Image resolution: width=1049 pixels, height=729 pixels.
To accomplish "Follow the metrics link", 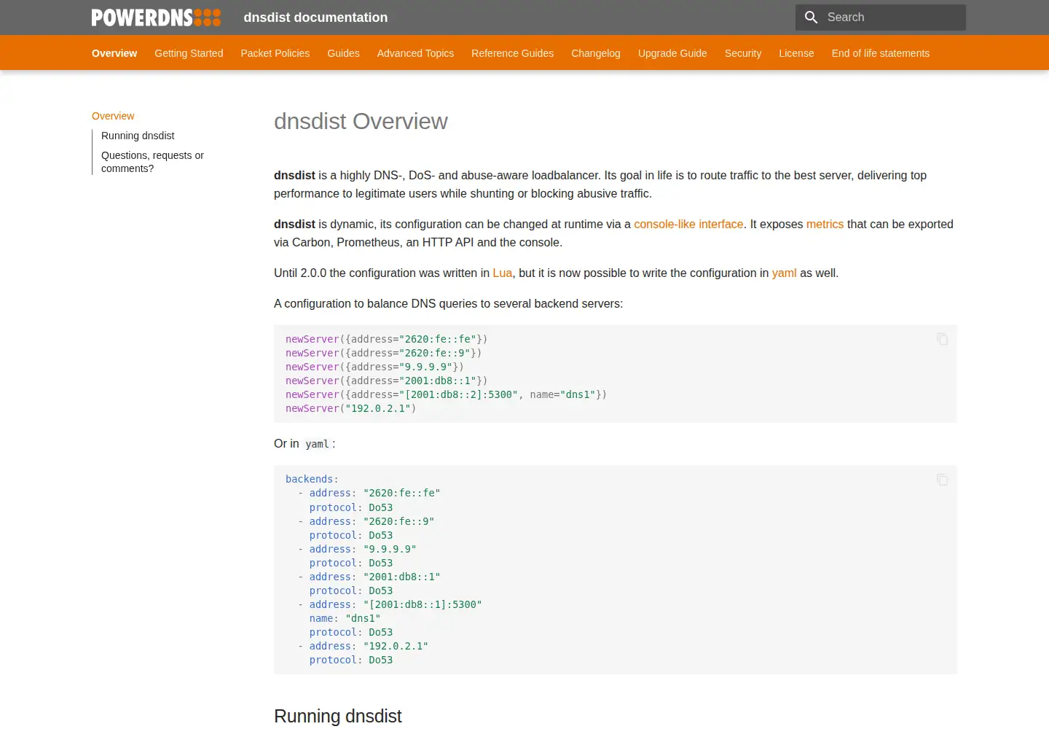I will tap(825, 225).
